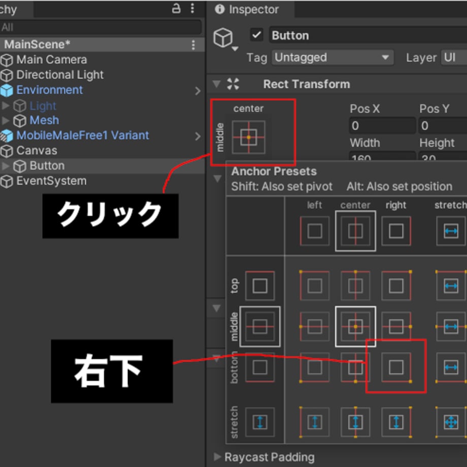The width and height of the screenshot is (467, 467).
Task: Open the Layer dropdown showing UI
Action: (x=454, y=57)
